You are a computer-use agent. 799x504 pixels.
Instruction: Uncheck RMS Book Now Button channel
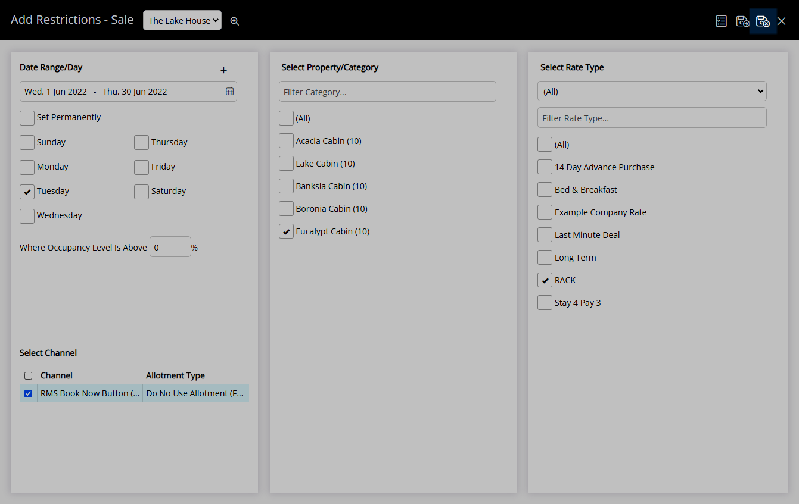click(28, 393)
